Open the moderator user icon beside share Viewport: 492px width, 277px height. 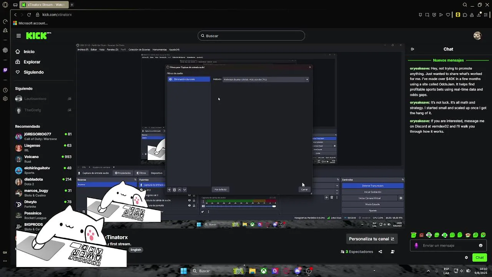392,252
